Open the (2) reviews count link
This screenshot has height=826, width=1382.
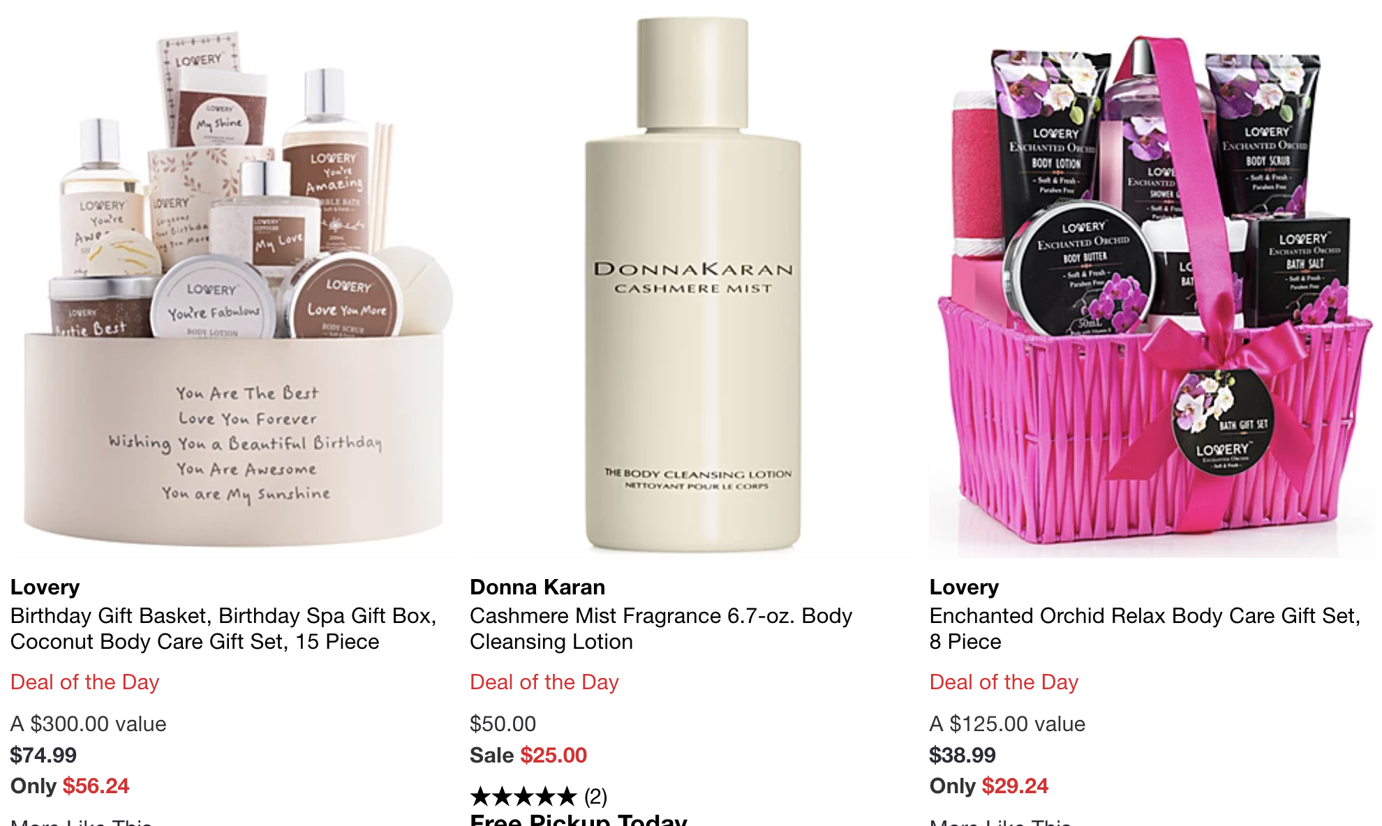(595, 796)
